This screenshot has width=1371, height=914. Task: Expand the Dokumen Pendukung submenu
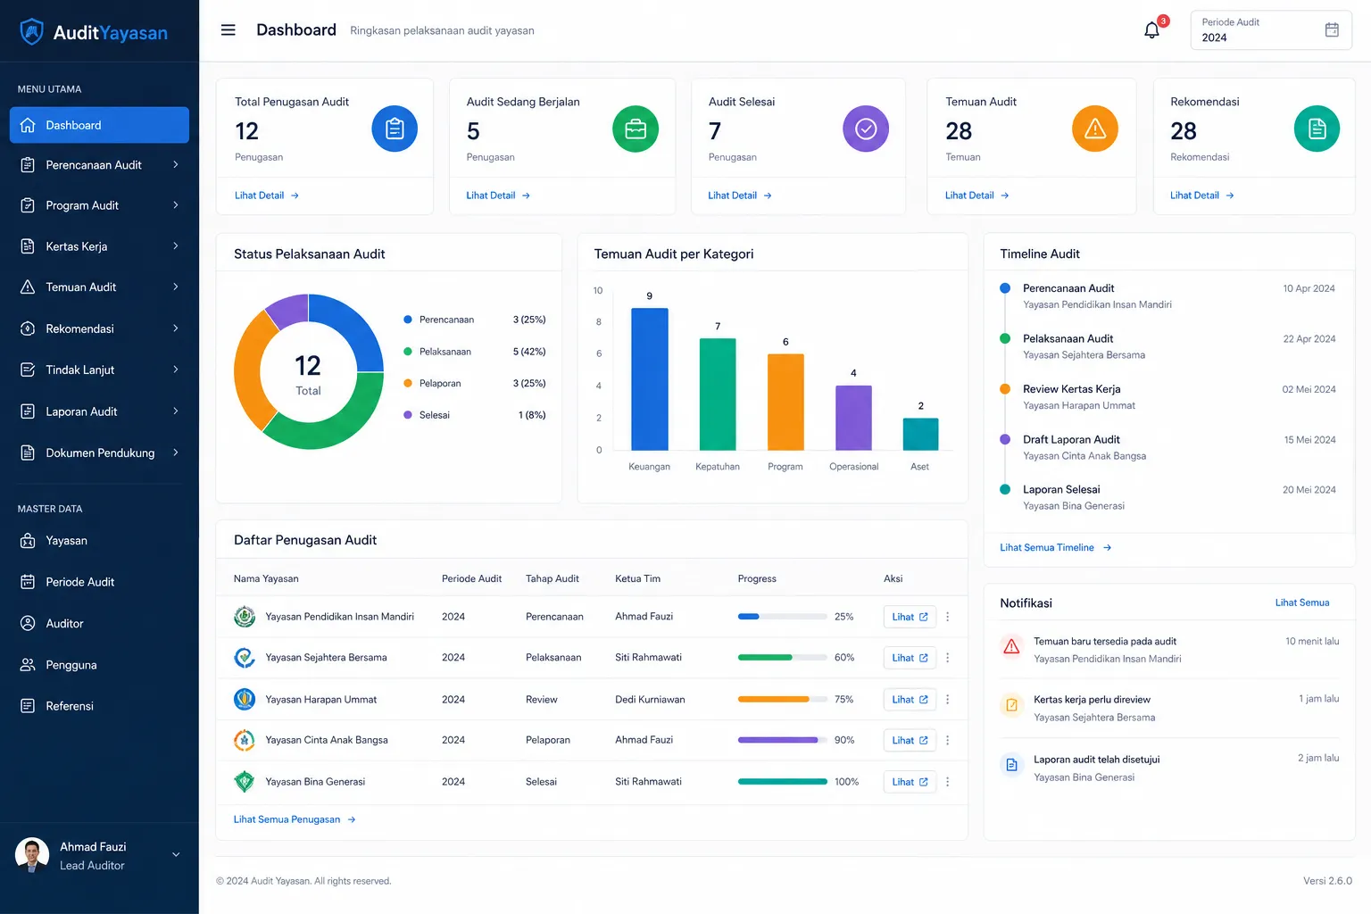[176, 453]
